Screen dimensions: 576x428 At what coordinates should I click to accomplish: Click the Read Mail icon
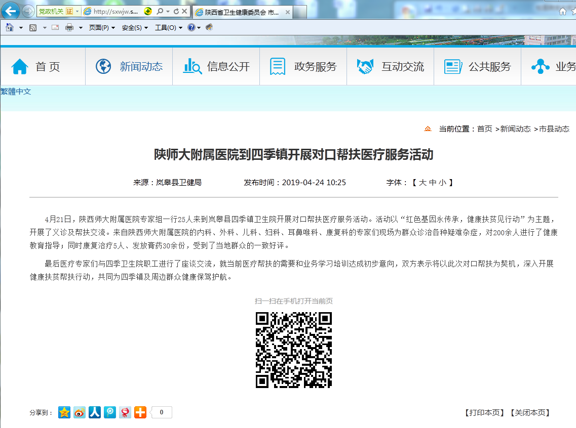pyautogui.click(x=55, y=27)
